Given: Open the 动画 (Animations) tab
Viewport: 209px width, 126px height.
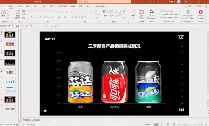Looking at the screenshot, I should pos(51,6).
